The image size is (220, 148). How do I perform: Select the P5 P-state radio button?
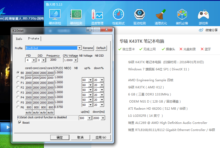click(x=18, y=102)
